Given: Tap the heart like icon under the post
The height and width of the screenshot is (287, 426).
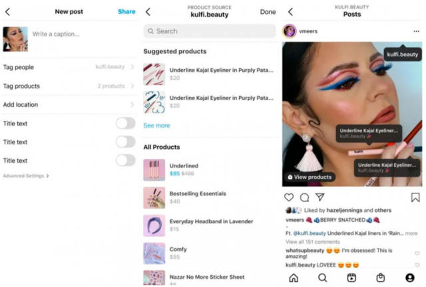Looking at the screenshot, I should [x=289, y=197].
